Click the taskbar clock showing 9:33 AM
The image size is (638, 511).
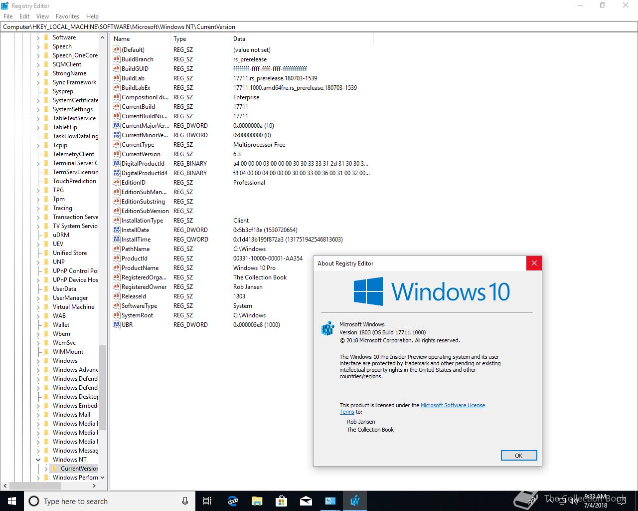[596, 501]
